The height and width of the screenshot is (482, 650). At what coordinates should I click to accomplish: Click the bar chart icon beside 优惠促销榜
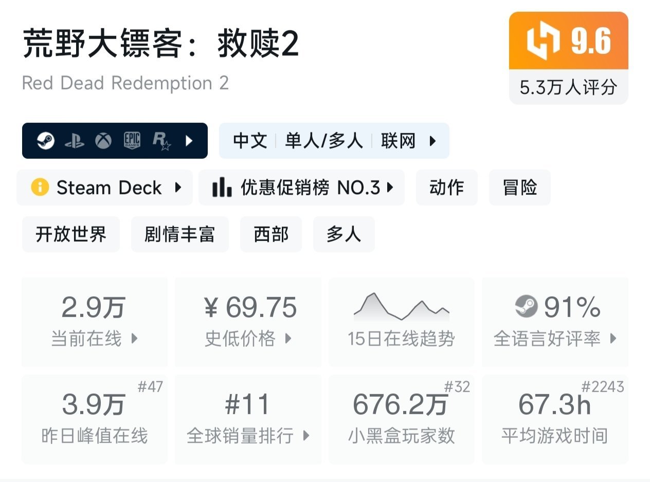(x=222, y=188)
